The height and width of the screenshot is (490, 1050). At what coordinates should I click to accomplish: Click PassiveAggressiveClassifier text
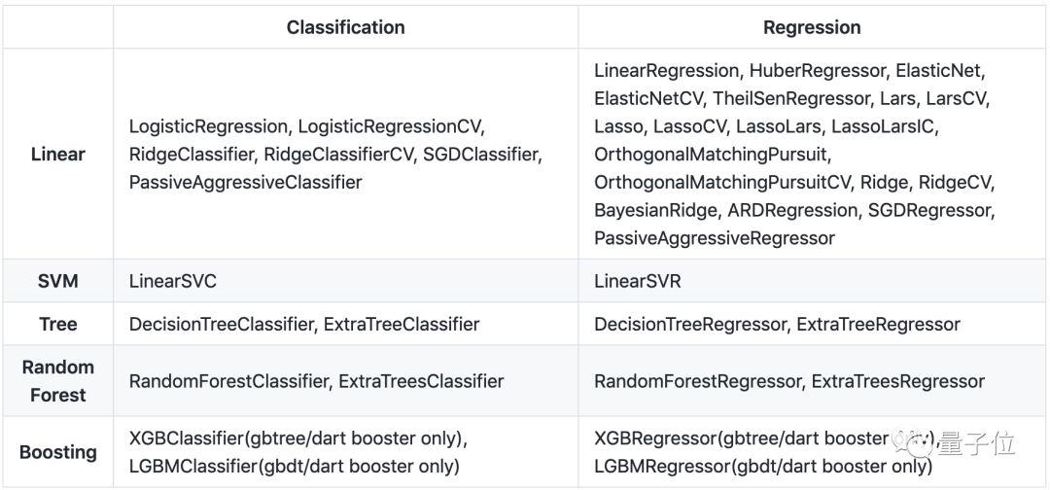coord(245,182)
